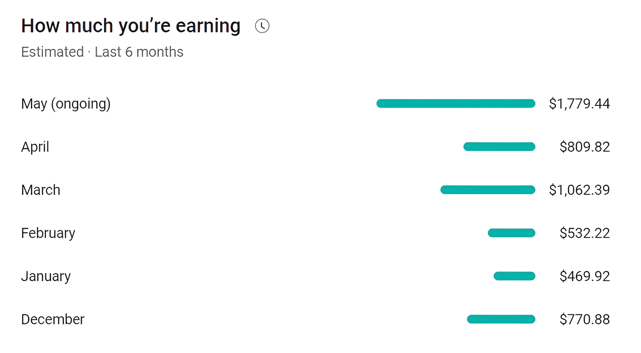Click the March earnings bar
Viewport: 641px width, 353px height.
coord(488,190)
